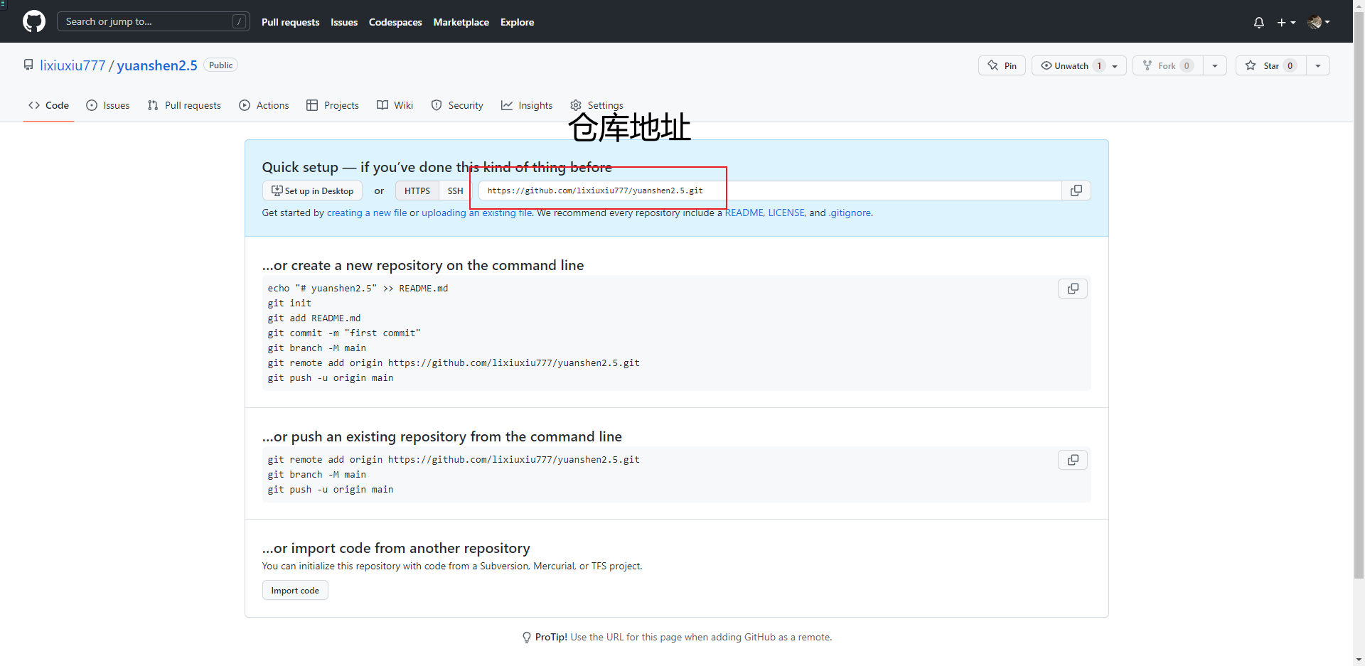Open the creating a new file link

[x=367, y=213]
